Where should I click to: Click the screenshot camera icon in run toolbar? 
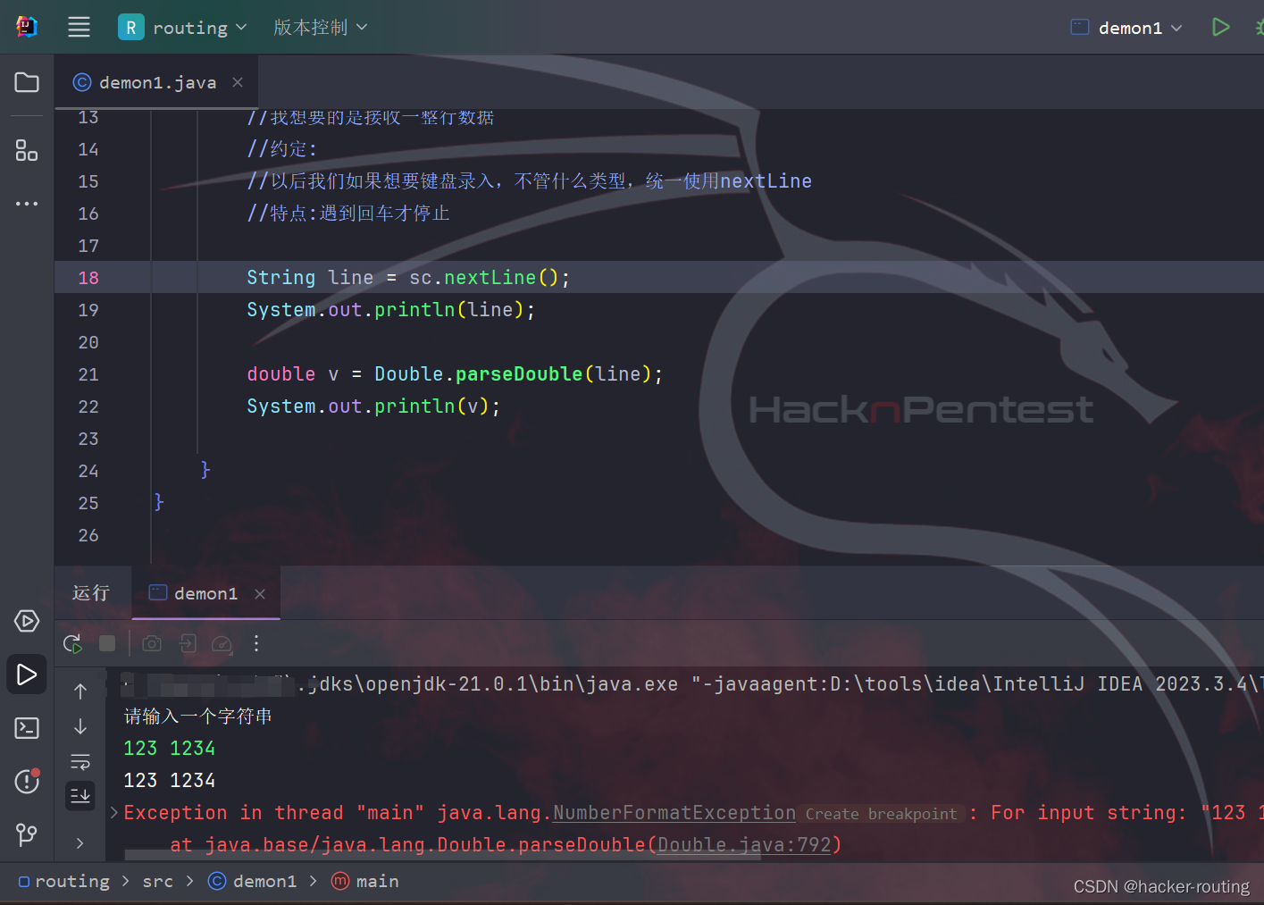(152, 643)
